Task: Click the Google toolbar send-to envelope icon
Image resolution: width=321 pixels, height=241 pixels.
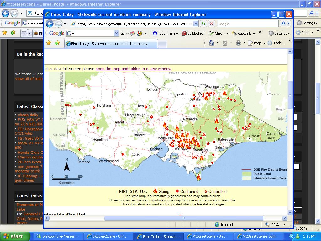Action: 133,33
